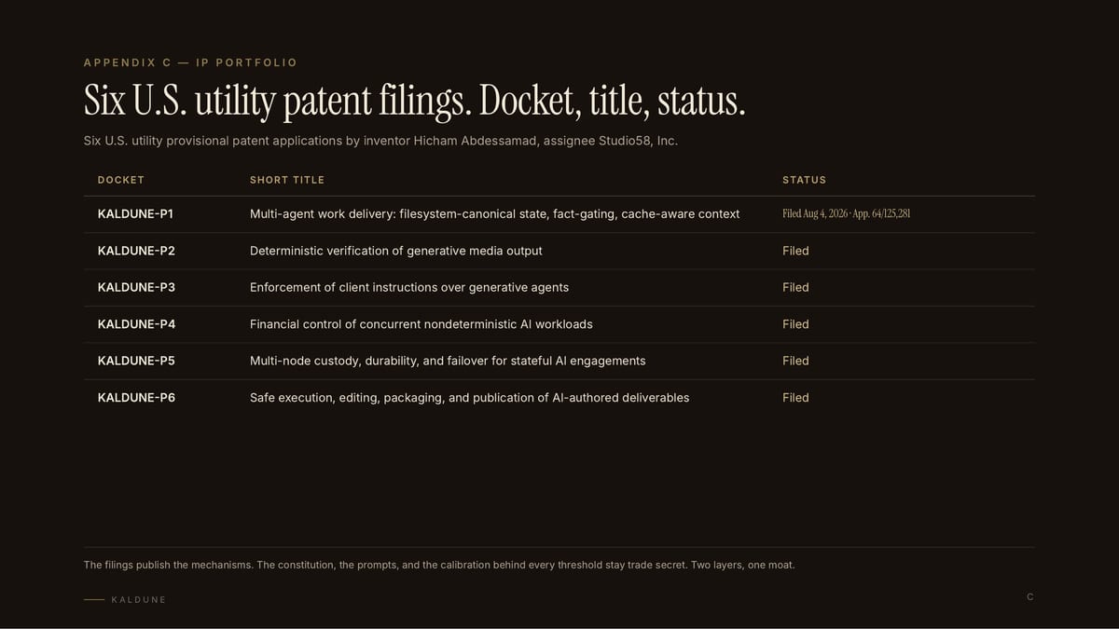Select the KALDUNE-P5 docket entry

tap(136, 361)
